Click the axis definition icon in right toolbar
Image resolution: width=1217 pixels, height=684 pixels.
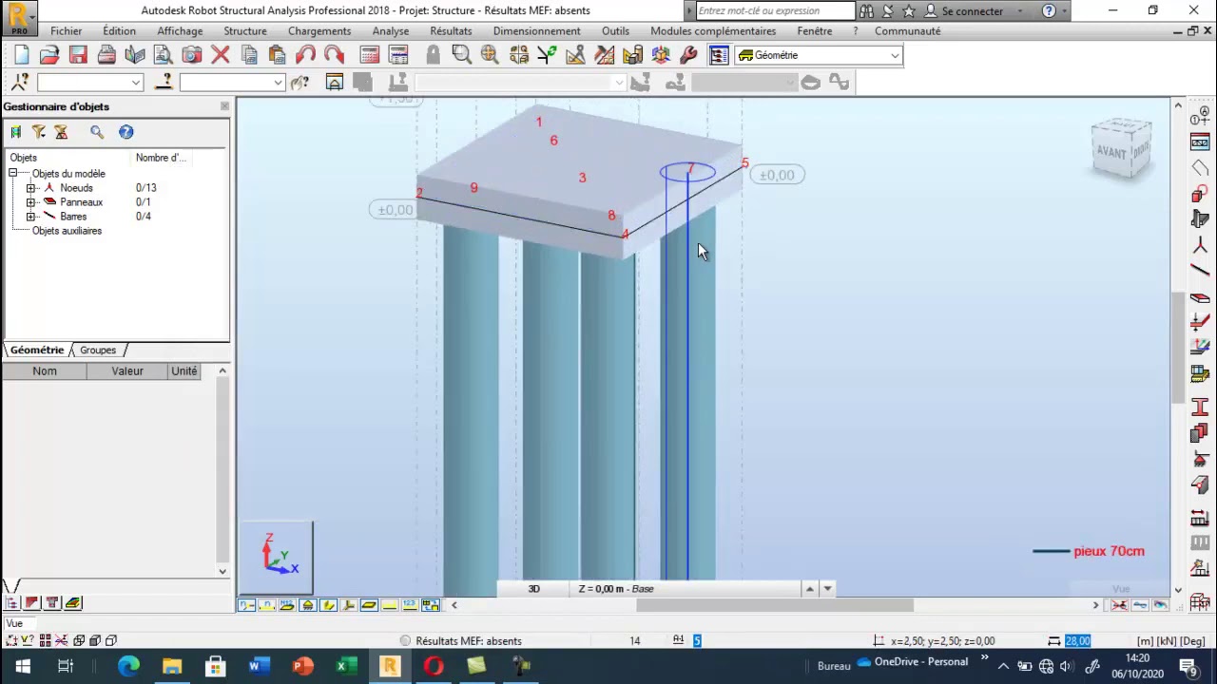pyautogui.click(x=1199, y=118)
